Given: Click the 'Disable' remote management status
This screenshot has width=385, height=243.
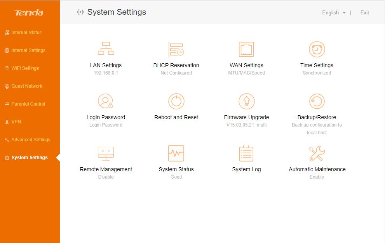Looking at the screenshot, I should (x=106, y=177).
